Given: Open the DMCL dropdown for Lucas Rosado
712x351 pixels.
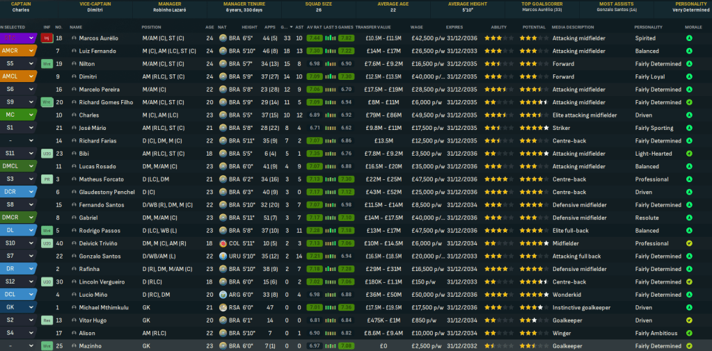Looking at the screenshot, I should (31, 167).
